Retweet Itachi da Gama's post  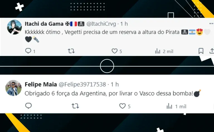tap(71, 51)
